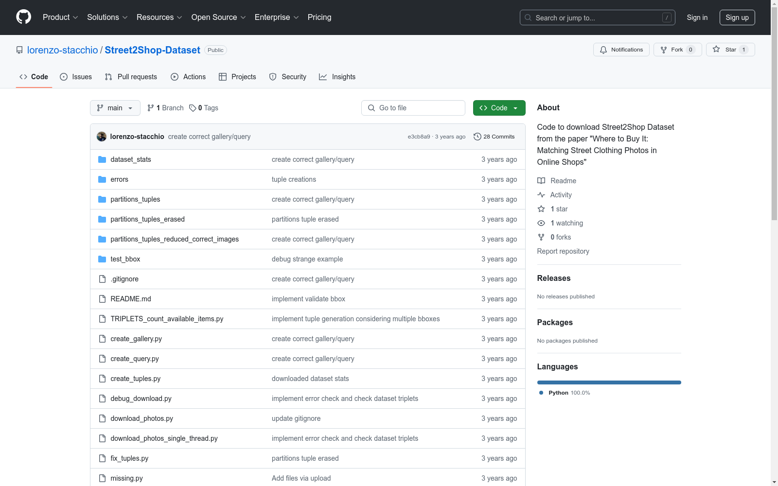The width and height of the screenshot is (778, 486).
Task: Switch to the Actions tab
Action: pyautogui.click(x=188, y=77)
